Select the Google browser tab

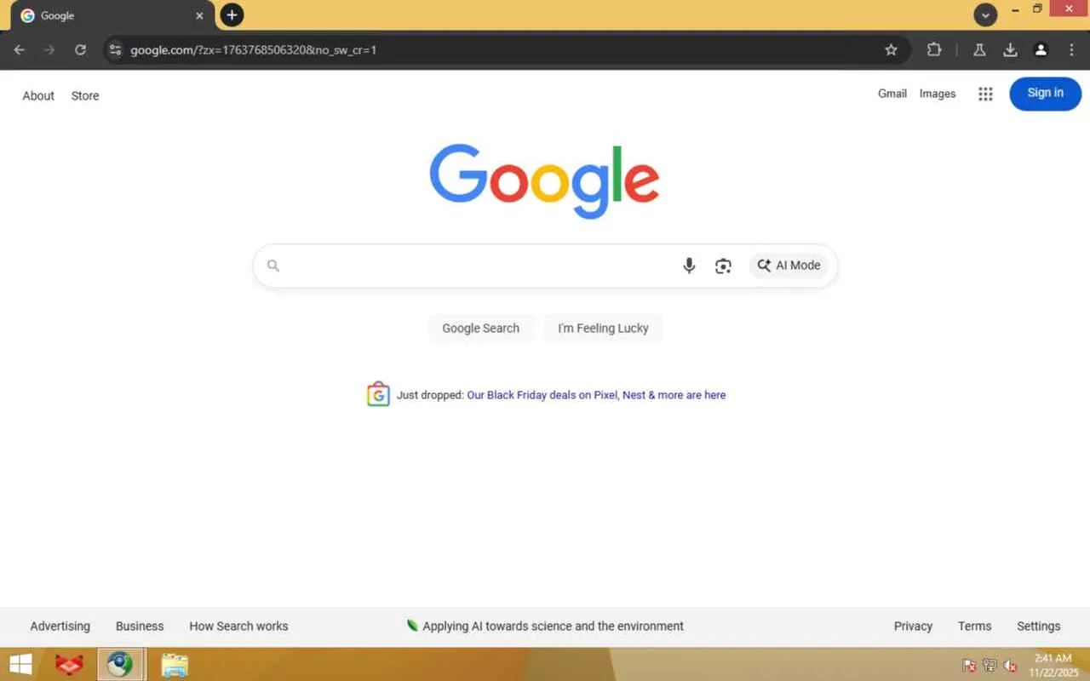111,15
